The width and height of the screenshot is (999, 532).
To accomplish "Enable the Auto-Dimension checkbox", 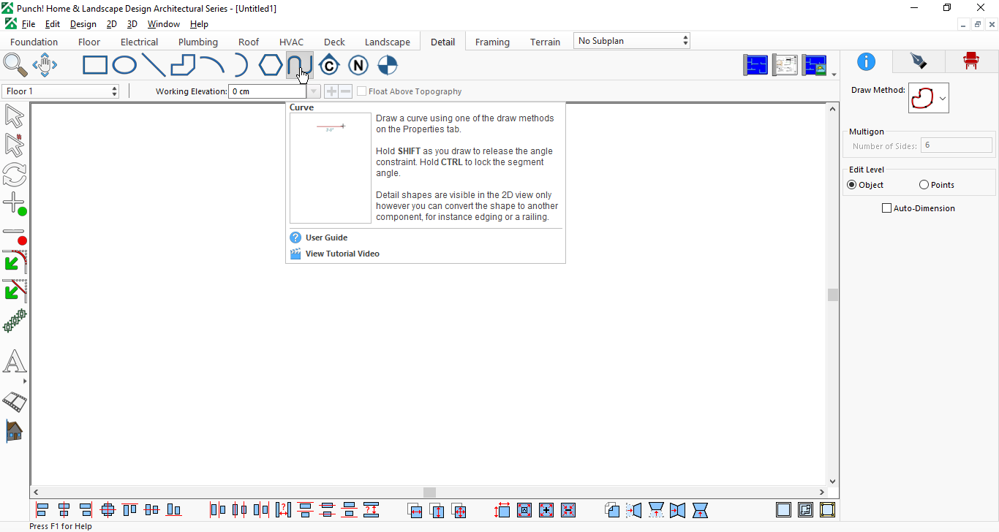I will (x=887, y=208).
